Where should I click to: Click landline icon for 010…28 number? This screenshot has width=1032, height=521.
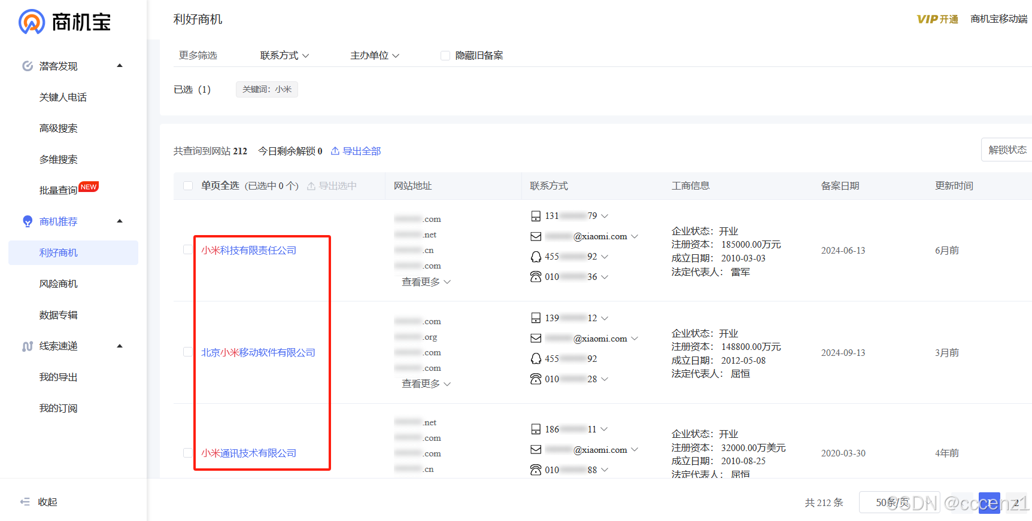click(x=536, y=379)
